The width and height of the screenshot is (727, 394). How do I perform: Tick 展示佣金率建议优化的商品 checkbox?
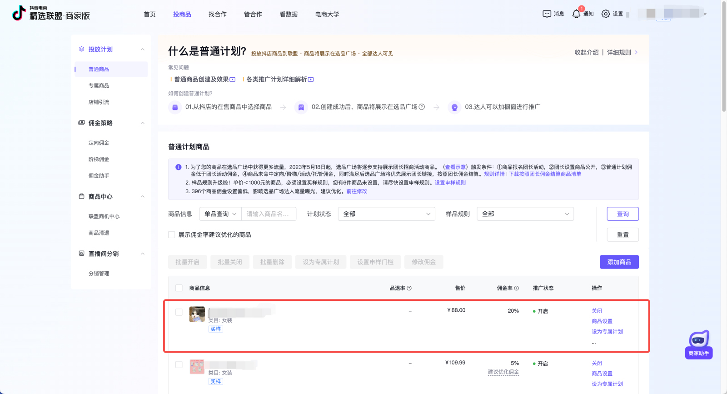[172, 235]
